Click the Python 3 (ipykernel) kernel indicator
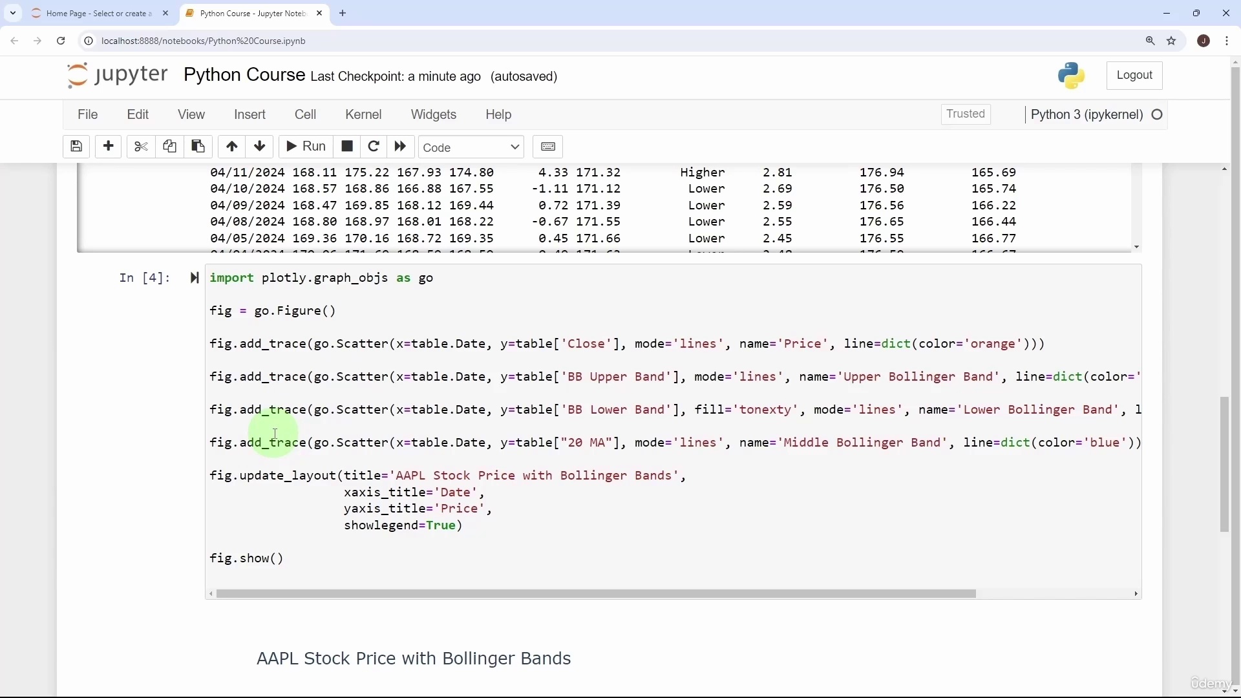Screen dimensions: 1241x698 coord(1087,115)
